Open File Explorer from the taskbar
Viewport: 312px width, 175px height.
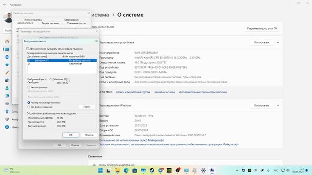click(117, 170)
